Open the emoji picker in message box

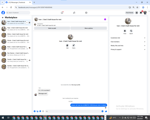[102, 111]
